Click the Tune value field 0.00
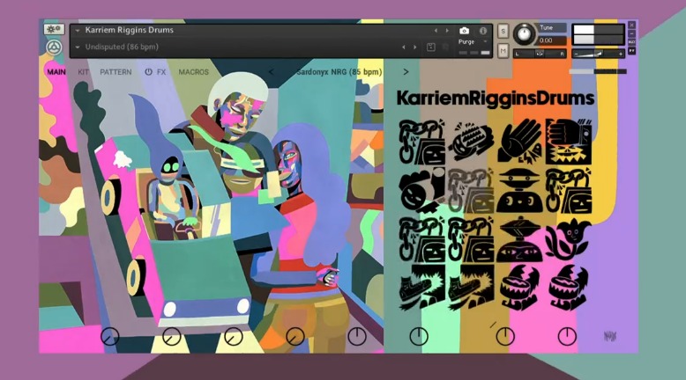Viewport: 686px width, 380px height. coord(552,40)
